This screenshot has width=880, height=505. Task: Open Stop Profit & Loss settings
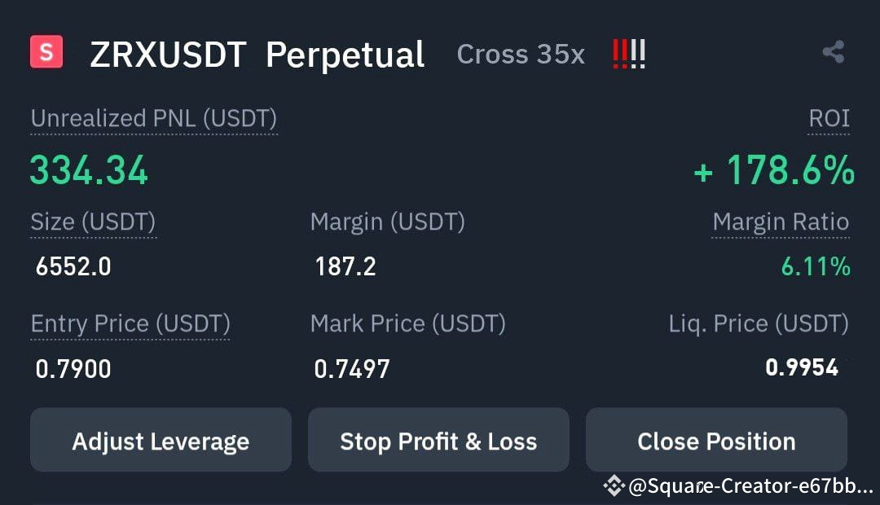pyautogui.click(x=438, y=441)
